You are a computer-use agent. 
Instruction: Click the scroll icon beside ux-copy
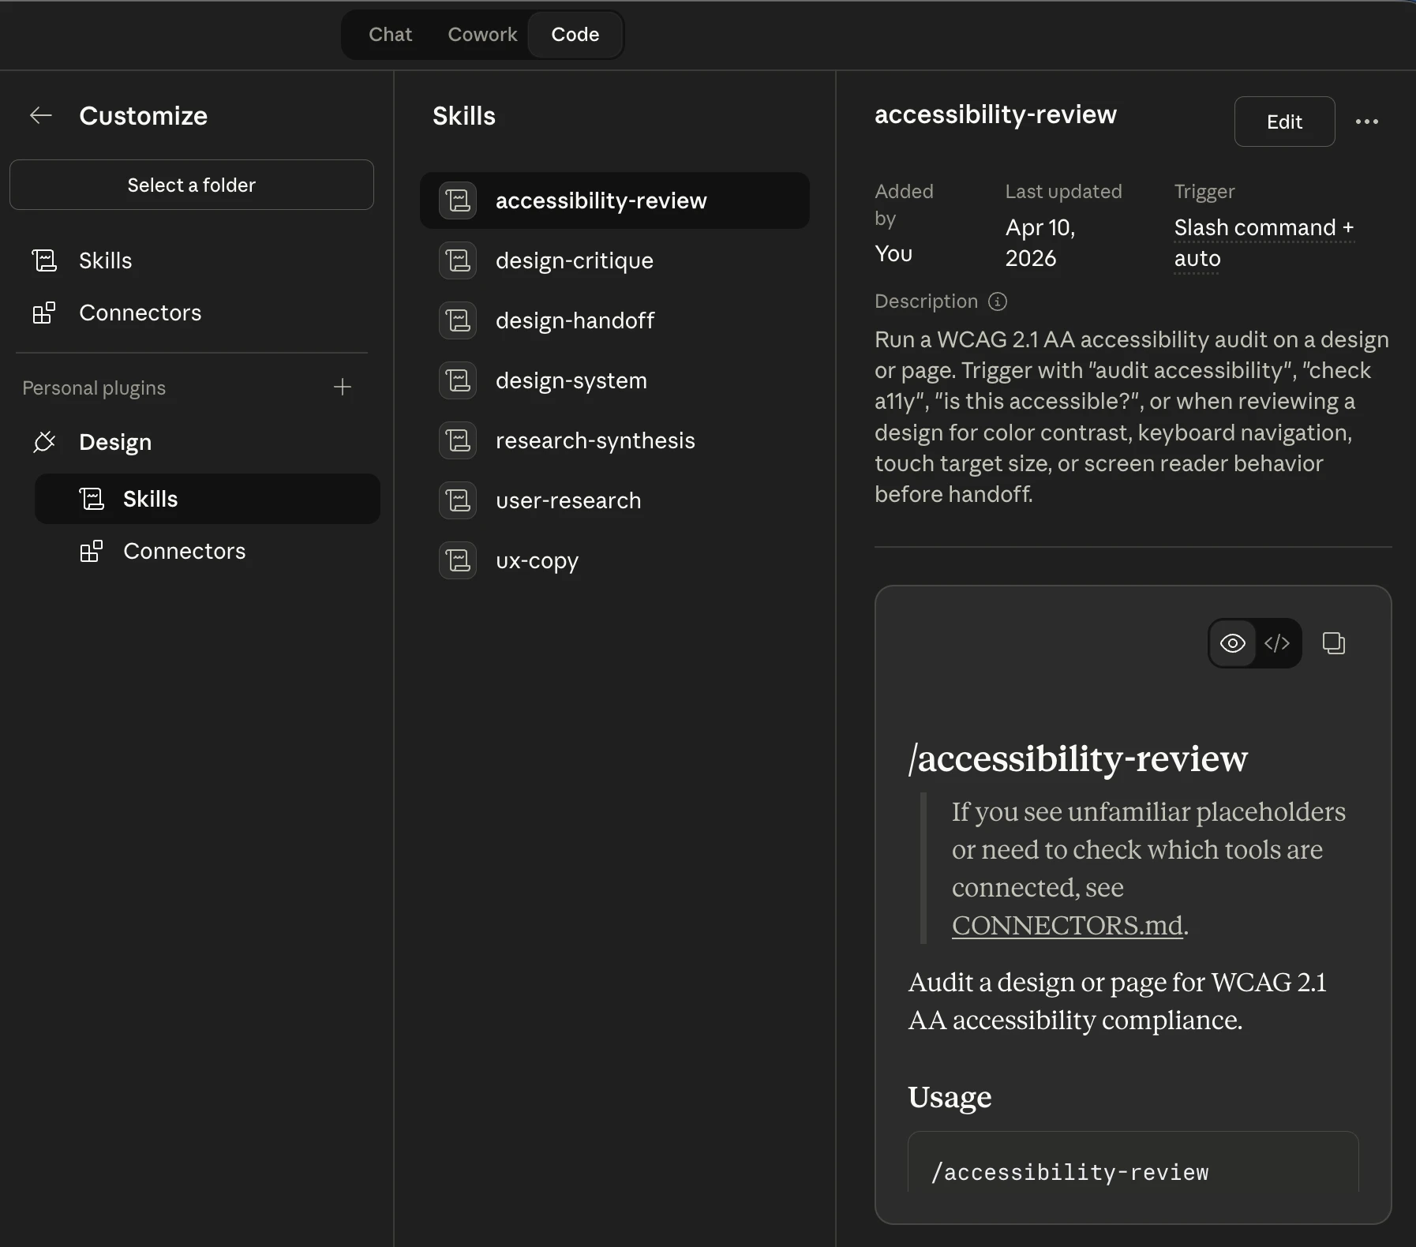point(458,560)
